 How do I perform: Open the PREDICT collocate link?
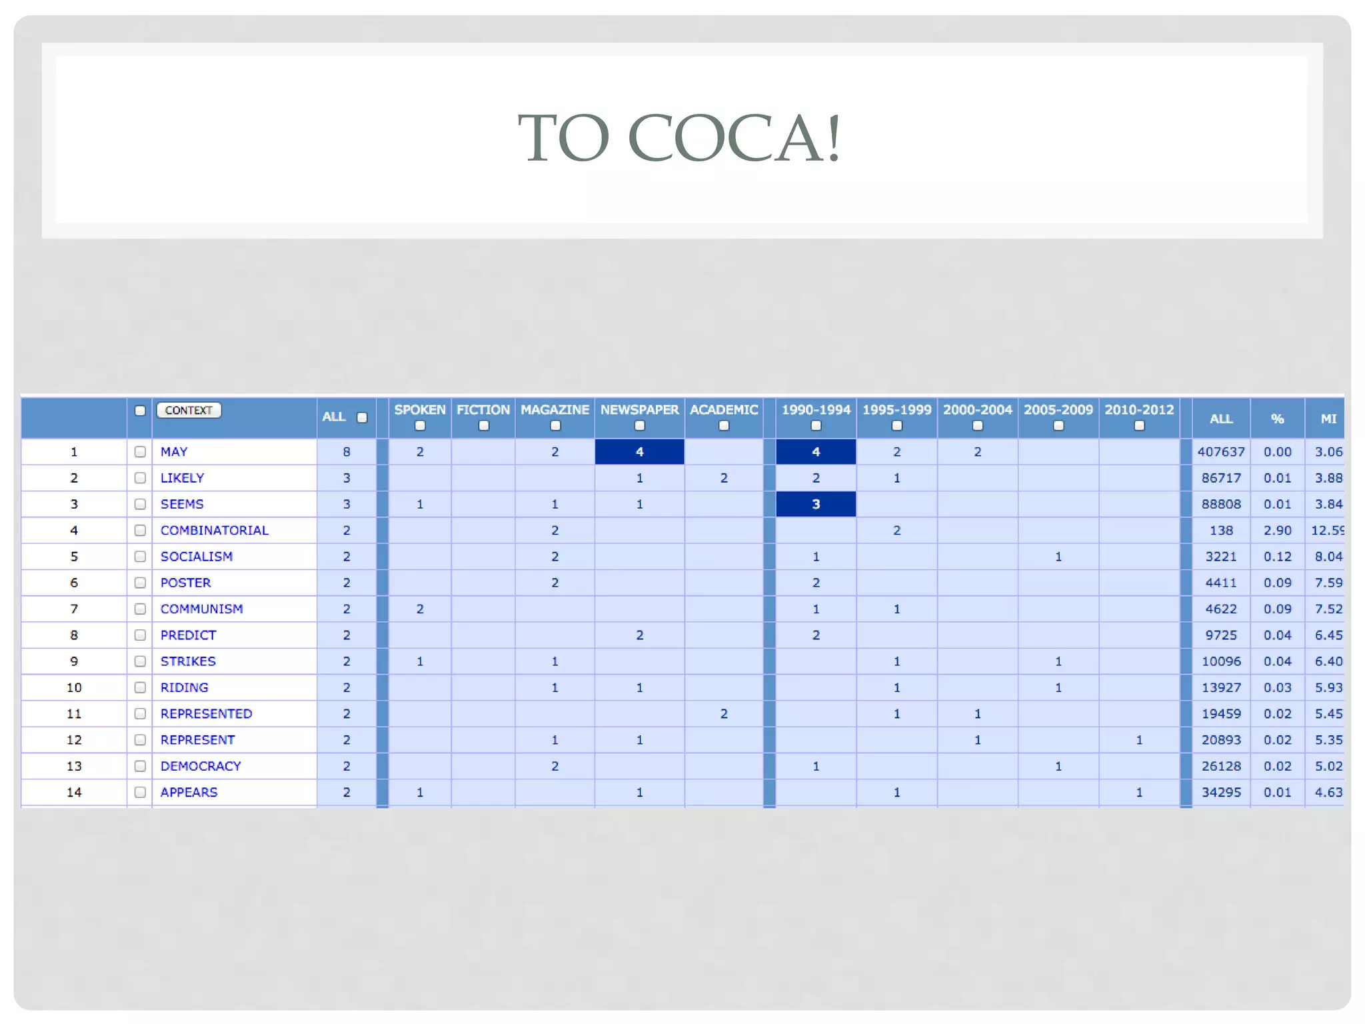pyautogui.click(x=188, y=635)
